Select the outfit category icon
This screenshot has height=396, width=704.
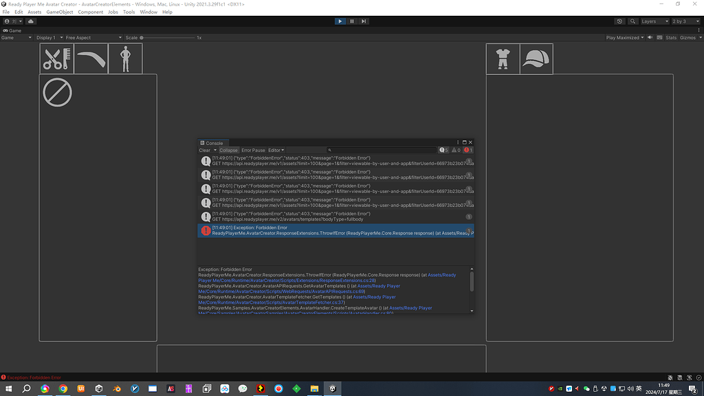coord(503,58)
